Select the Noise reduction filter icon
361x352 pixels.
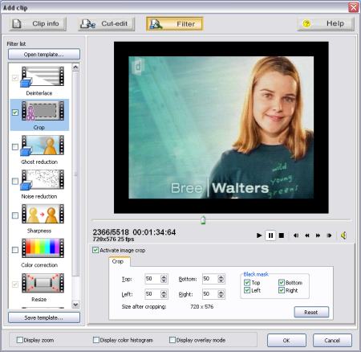[x=43, y=179]
